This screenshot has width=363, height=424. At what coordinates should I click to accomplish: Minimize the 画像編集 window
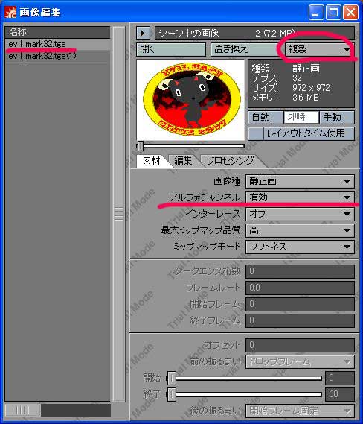pos(316,13)
